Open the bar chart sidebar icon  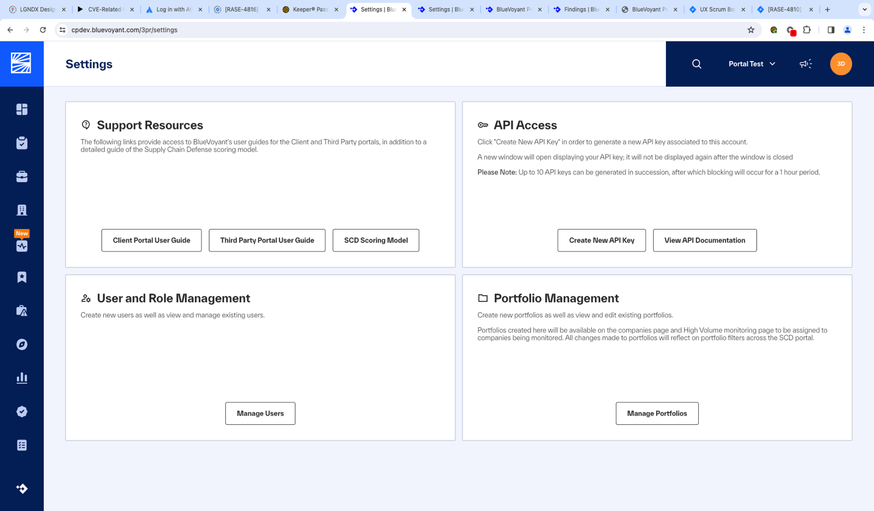pyautogui.click(x=22, y=378)
